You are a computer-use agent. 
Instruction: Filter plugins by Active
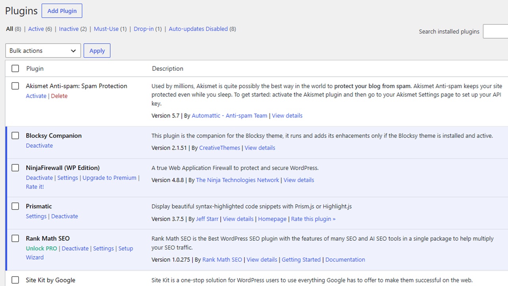36,29
